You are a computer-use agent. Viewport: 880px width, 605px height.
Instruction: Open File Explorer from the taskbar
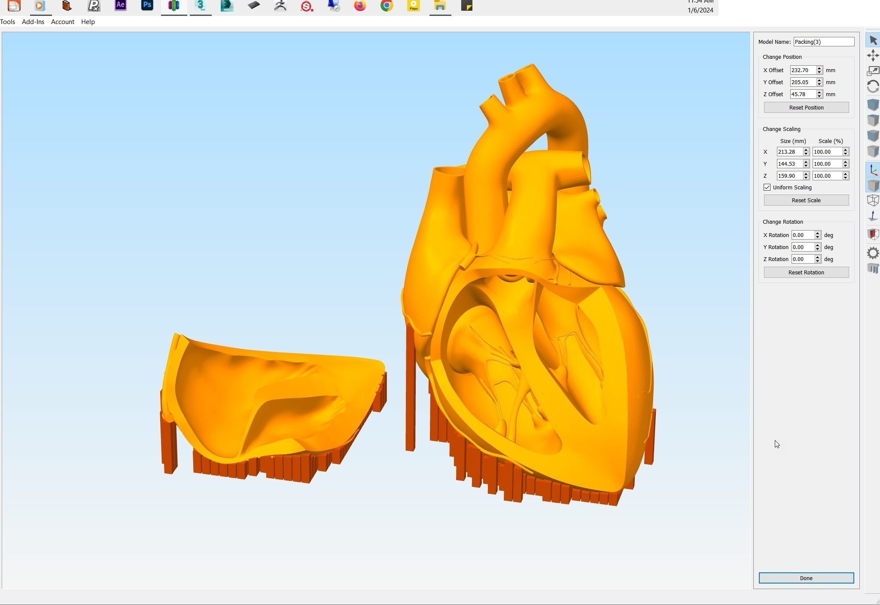[440, 6]
